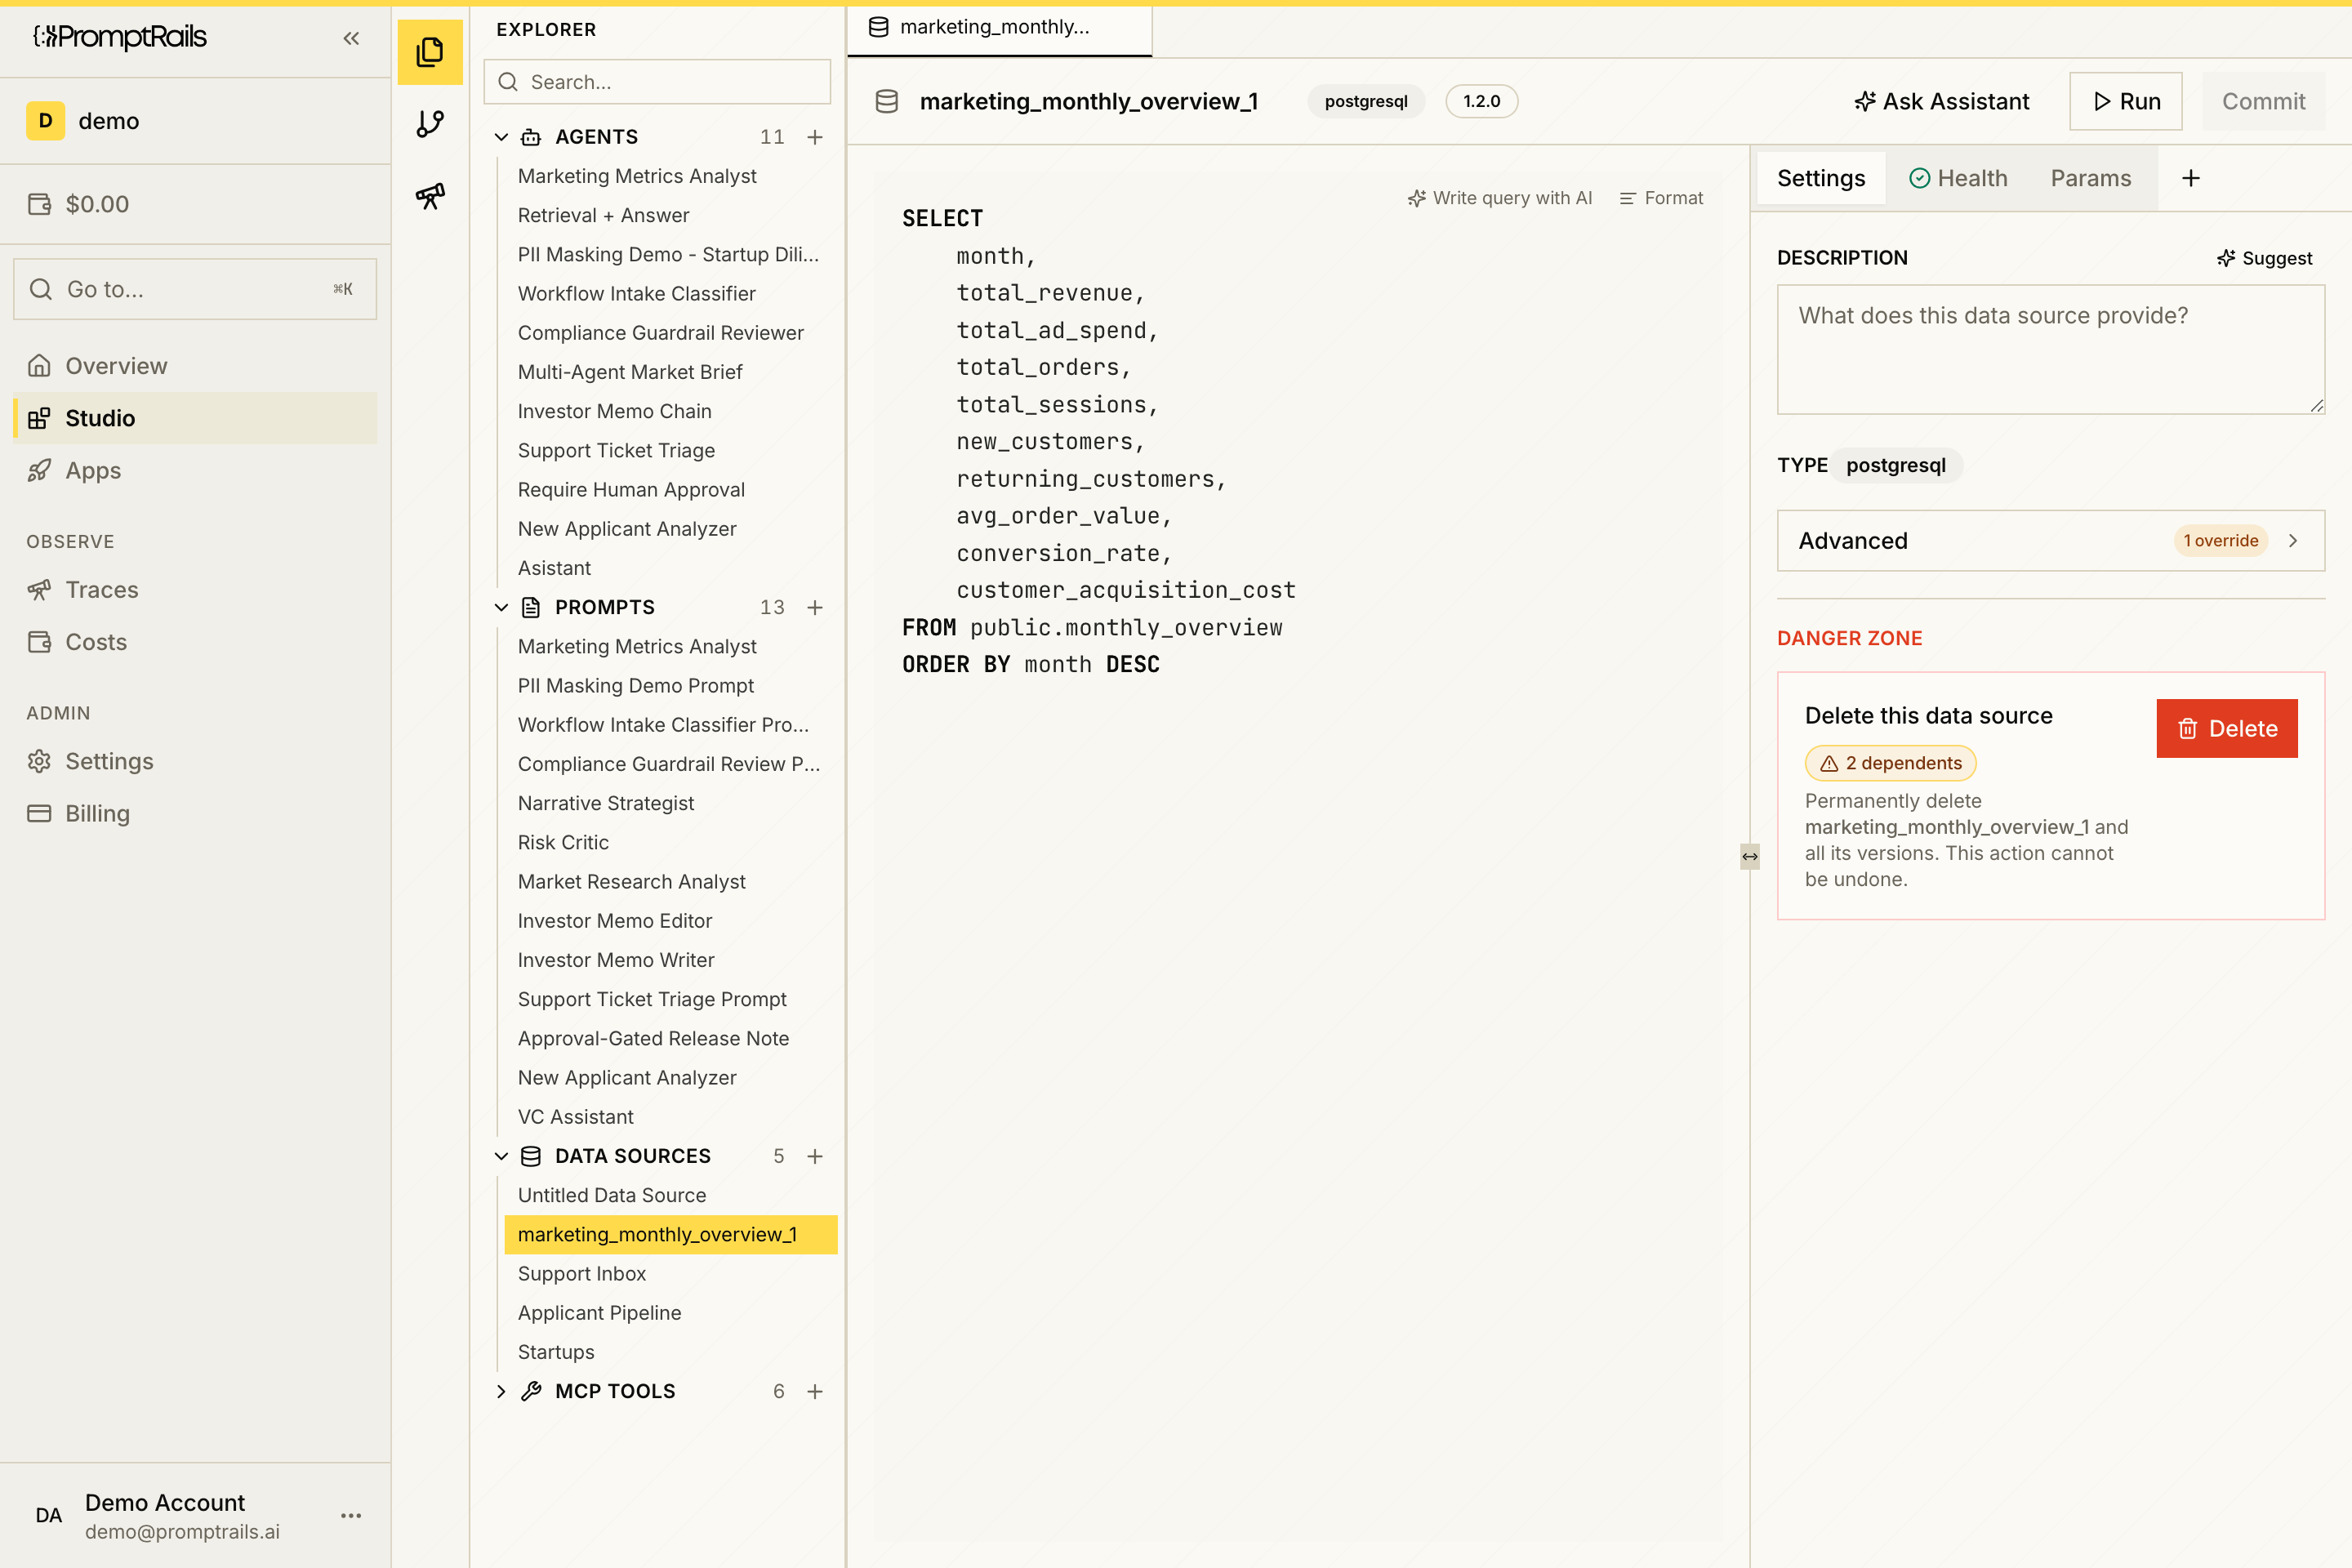Open the telescope traces panel icon
Screen dimensions: 2352x1568
[430, 196]
